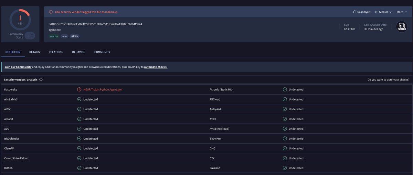Click the checkmark icon in the DrWeb row
This screenshot has height=175, width=413.
(79, 168)
